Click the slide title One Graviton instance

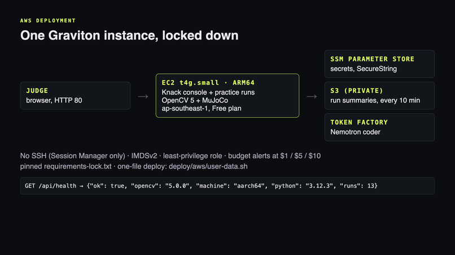coord(129,35)
